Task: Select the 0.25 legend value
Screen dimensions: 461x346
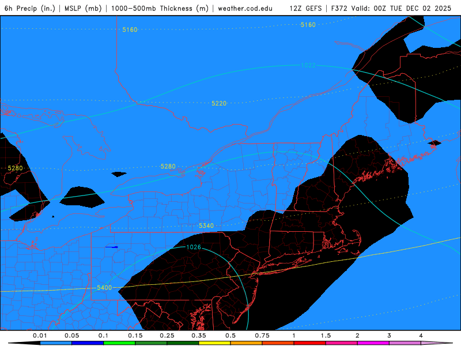Action: tap(167, 336)
